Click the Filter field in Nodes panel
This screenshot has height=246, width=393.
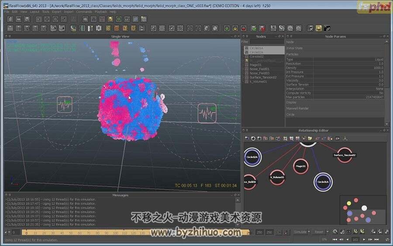tap(267, 42)
